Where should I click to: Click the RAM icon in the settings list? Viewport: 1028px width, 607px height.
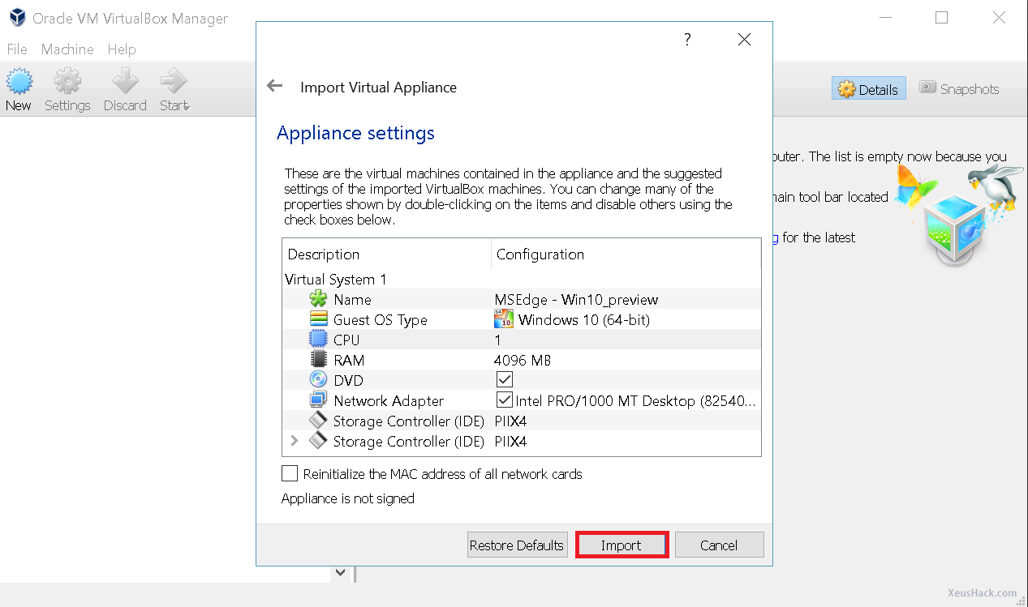317,359
